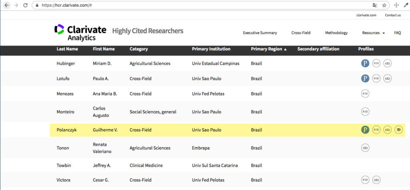Click the translate page icon in address bar

pos(375,5)
